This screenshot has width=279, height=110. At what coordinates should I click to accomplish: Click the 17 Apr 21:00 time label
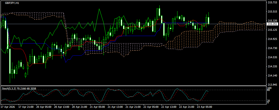[x=26, y=107]
